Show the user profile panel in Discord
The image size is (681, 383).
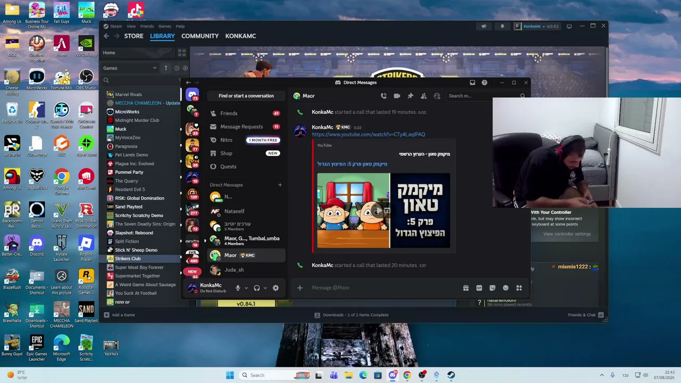click(x=437, y=96)
